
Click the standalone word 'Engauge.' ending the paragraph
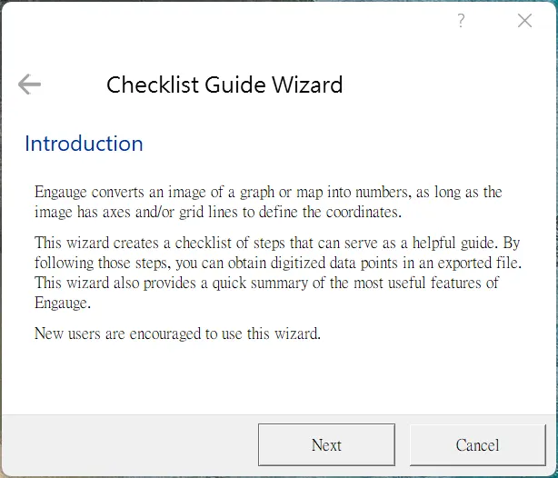[x=64, y=303]
